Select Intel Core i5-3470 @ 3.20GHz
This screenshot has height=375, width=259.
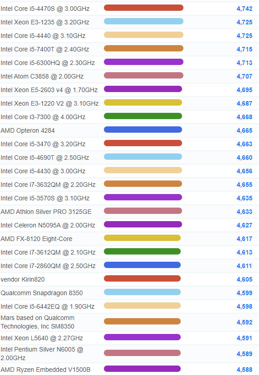point(43,144)
